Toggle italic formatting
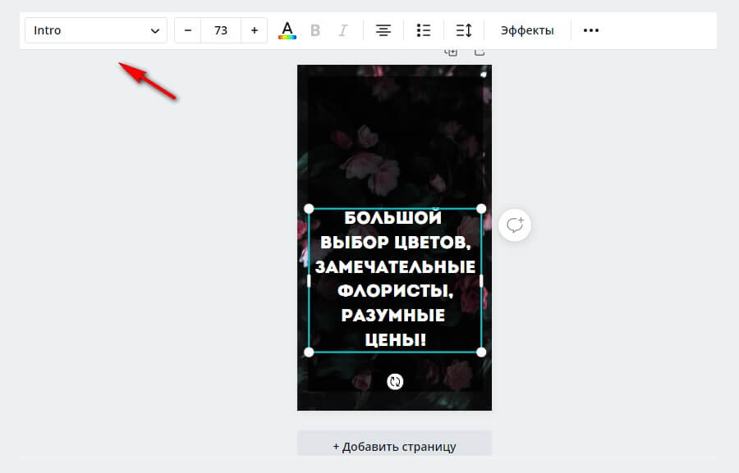 (x=343, y=30)
